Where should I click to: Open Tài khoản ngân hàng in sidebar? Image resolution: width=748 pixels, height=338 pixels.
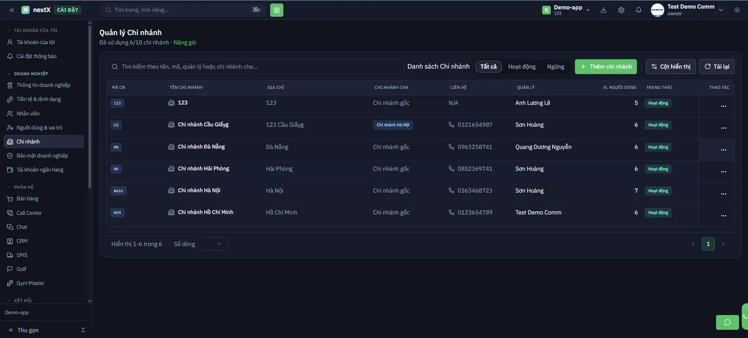point(44,169)
